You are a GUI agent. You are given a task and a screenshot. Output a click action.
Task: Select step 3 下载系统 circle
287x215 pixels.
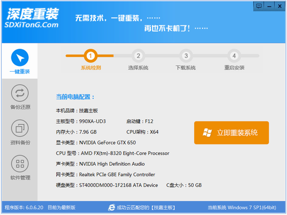186,56
